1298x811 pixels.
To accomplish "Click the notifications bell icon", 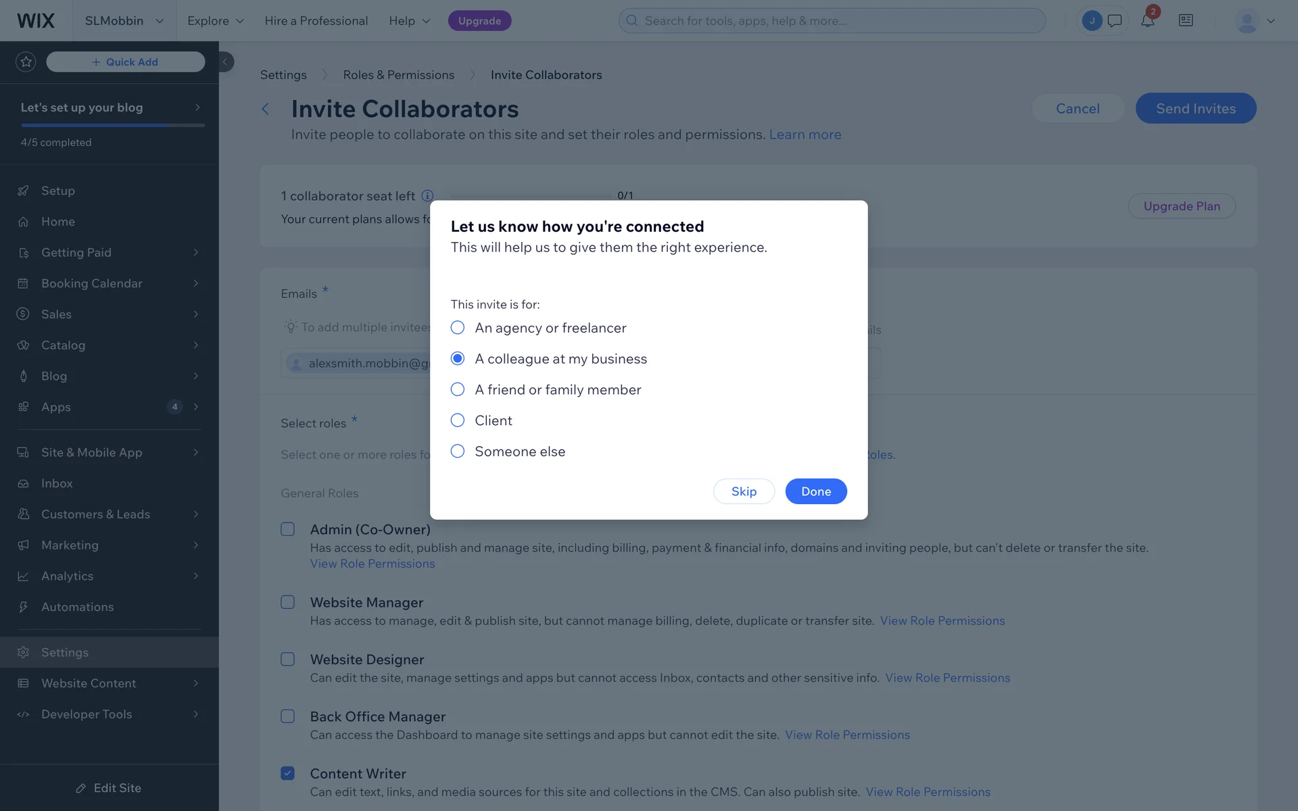I will point(1147,21).
